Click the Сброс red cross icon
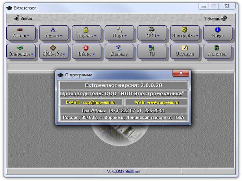This screenshot has width=242, height=181. pyautogui.click(x=86, y=48)
